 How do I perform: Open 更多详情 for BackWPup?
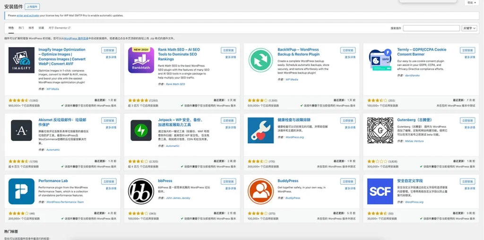pyautogui.click(x=350, y=58)
